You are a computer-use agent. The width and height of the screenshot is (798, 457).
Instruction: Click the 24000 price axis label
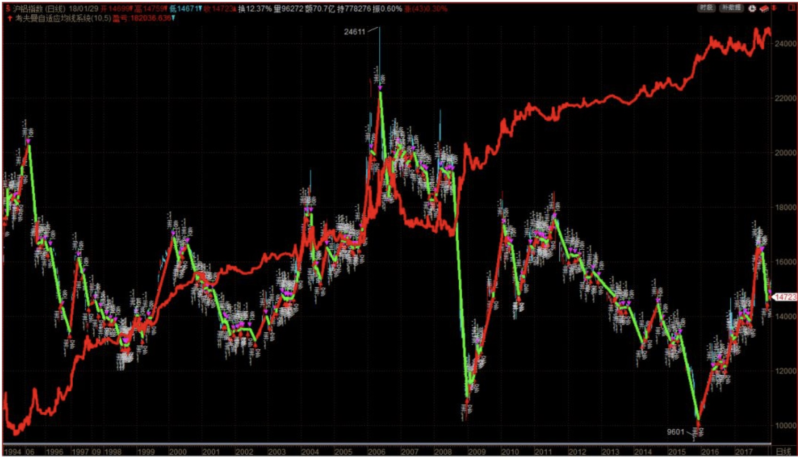coord(785,44)
